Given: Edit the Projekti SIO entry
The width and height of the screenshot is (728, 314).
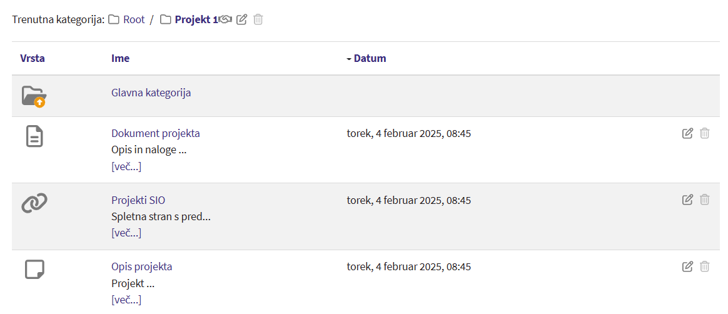Looking at the screenshot, I should click(687, 200).
